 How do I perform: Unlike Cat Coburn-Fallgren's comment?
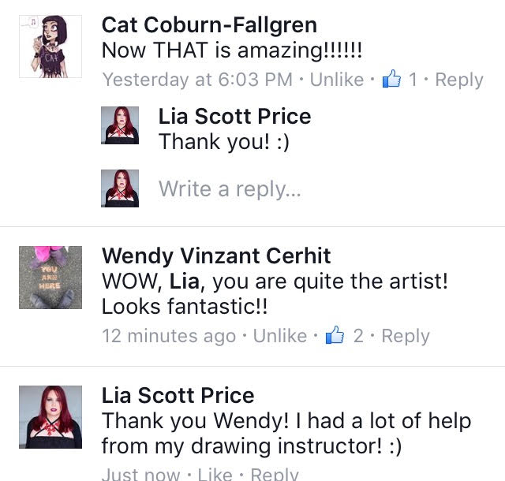[337, 80]
